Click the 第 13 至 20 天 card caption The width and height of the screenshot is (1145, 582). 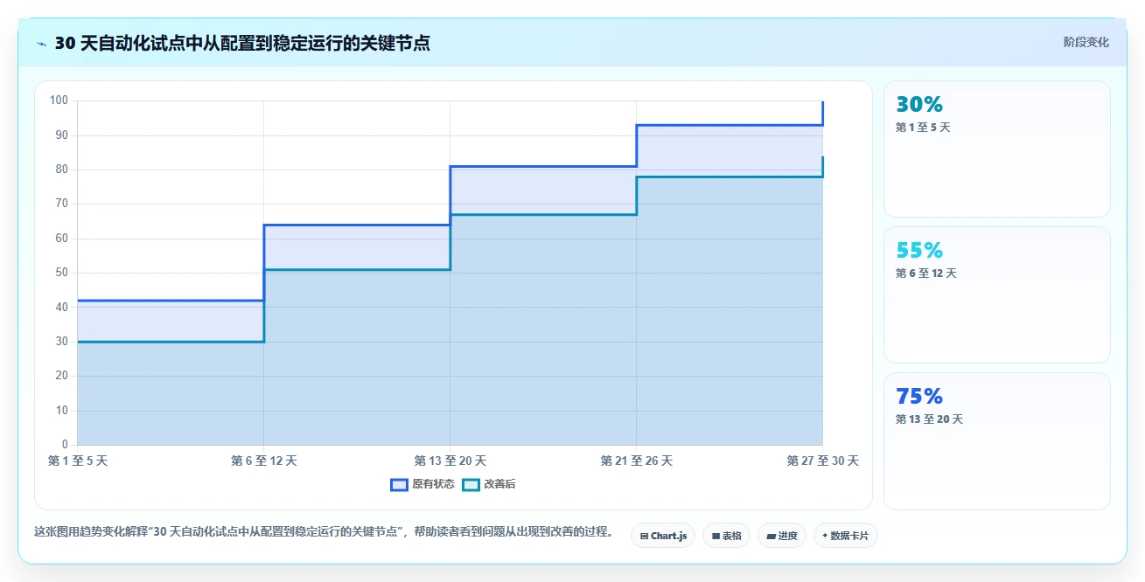point(929,419)
